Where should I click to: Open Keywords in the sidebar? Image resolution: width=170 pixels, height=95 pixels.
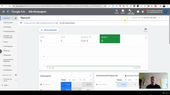point(7,51)
